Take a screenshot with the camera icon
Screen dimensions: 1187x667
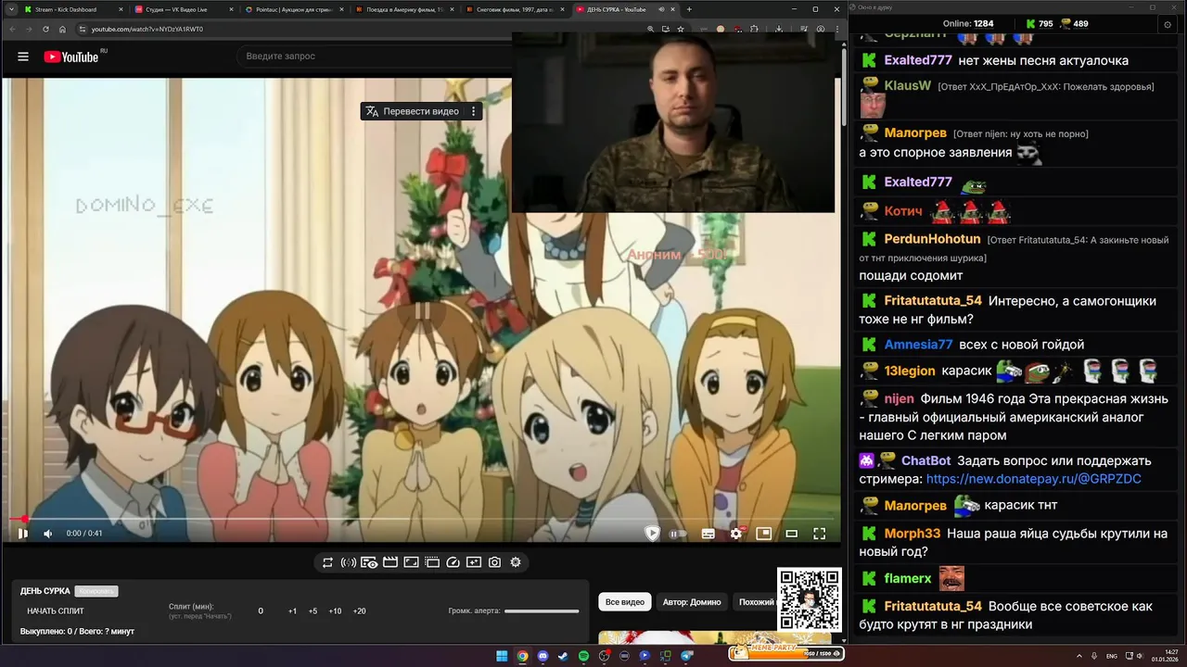coord(494,562)
